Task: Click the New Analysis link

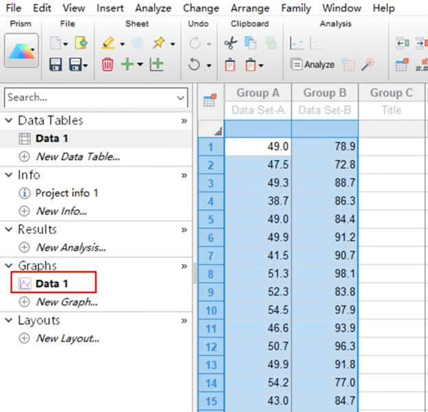Action: 70,247
